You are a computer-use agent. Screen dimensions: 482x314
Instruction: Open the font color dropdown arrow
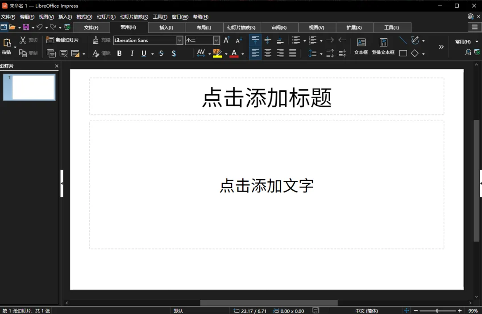point(242,54)
